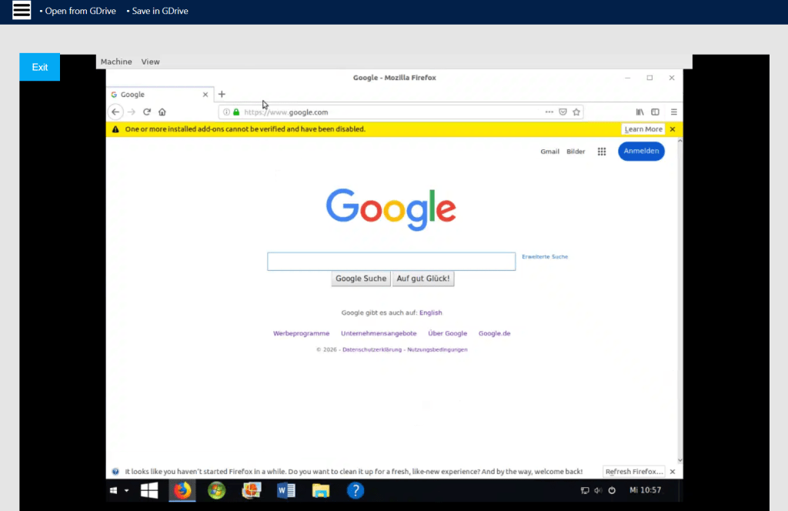Click the Auf gut Glück! button
This screenshot has height=511, width=788.
pyautogui.click(x=423, y=279)
